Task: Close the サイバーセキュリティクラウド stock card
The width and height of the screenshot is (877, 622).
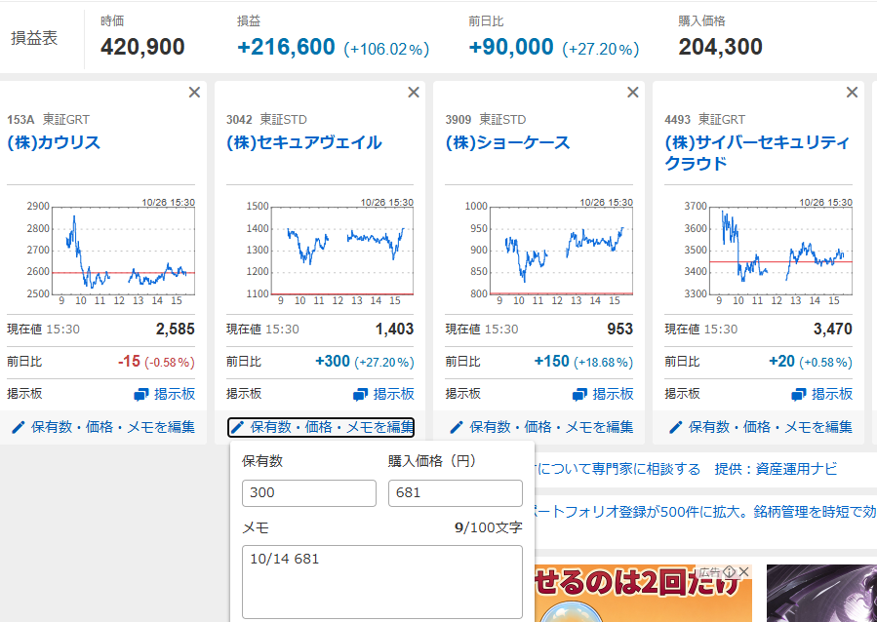Action: [852, 93]
